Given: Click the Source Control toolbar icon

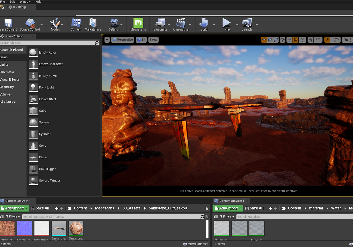Looking at the screenshot, I should [x=30, y=25].
